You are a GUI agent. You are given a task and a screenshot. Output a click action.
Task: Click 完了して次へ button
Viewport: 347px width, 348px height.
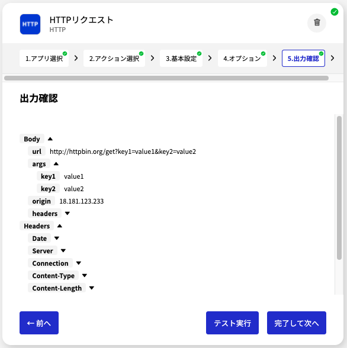point(297,323)
